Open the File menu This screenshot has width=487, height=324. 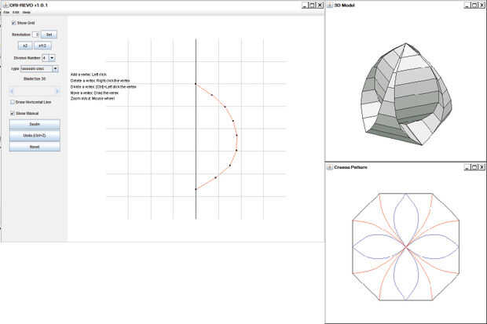click(6, 12)
